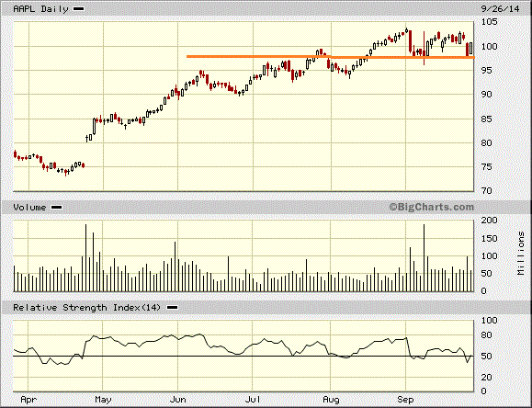
Task: Click the Volume legend line marker
Action: tap(56, 207)
